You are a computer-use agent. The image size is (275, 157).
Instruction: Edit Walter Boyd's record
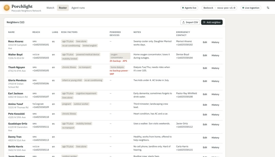click(205, 55)
